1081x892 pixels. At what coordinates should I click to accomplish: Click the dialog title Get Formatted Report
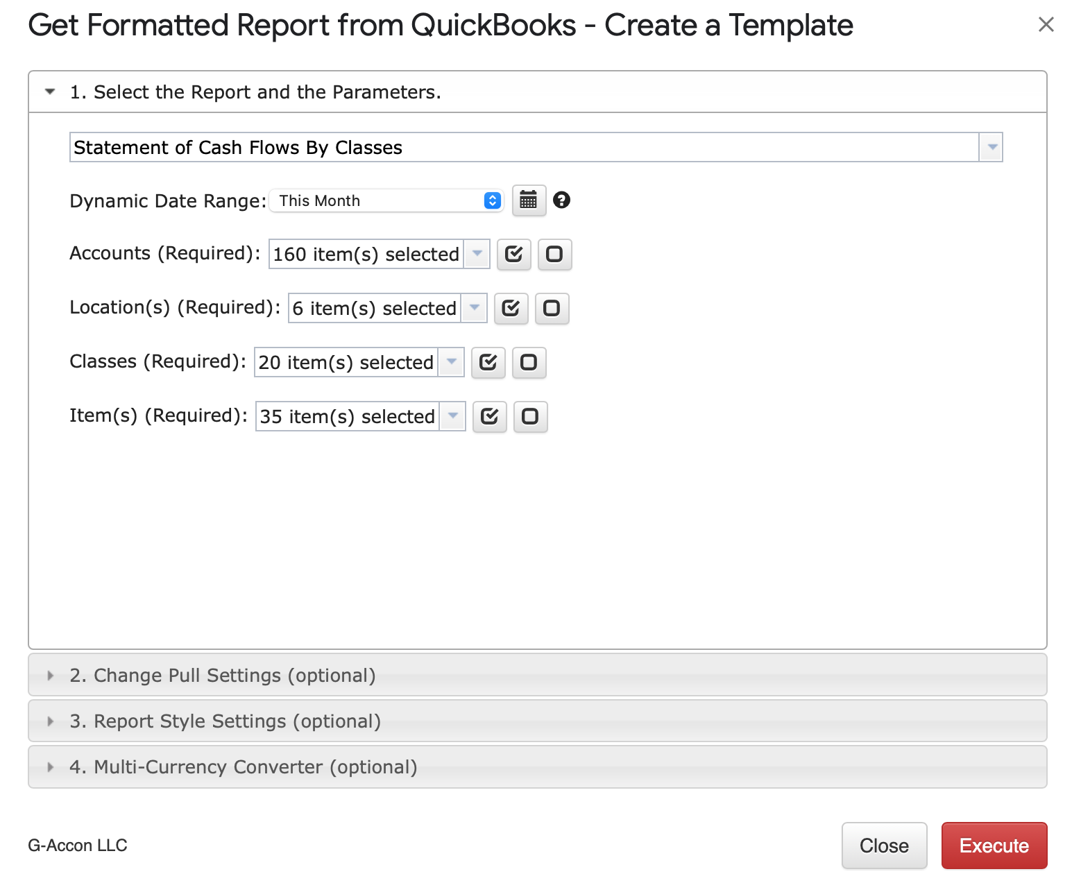coord(441,26)
